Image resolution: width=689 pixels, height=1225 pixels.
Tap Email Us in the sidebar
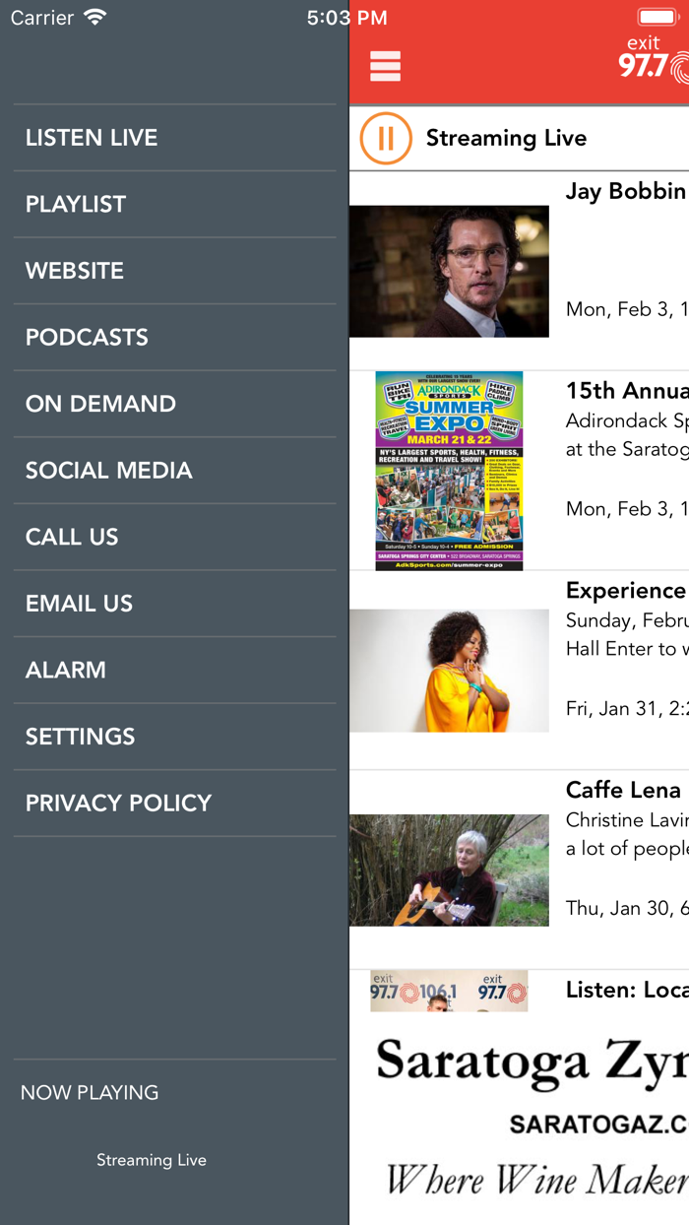[x=79, y=603]
